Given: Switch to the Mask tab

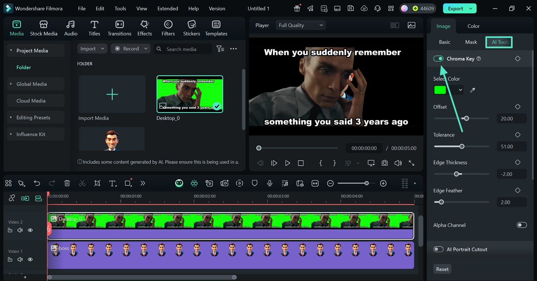Looking at the screenshot, I should [471, 42].
